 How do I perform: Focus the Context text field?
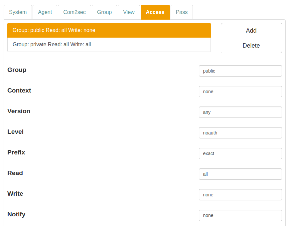pyautogui.click(x=240, y=92)
